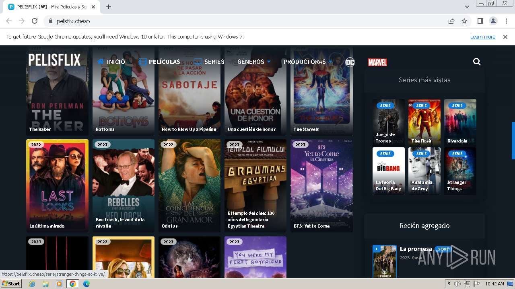Open Microsoft Edge from taskbar
Screen dimensions: 515x289
[x=87, y=284]
